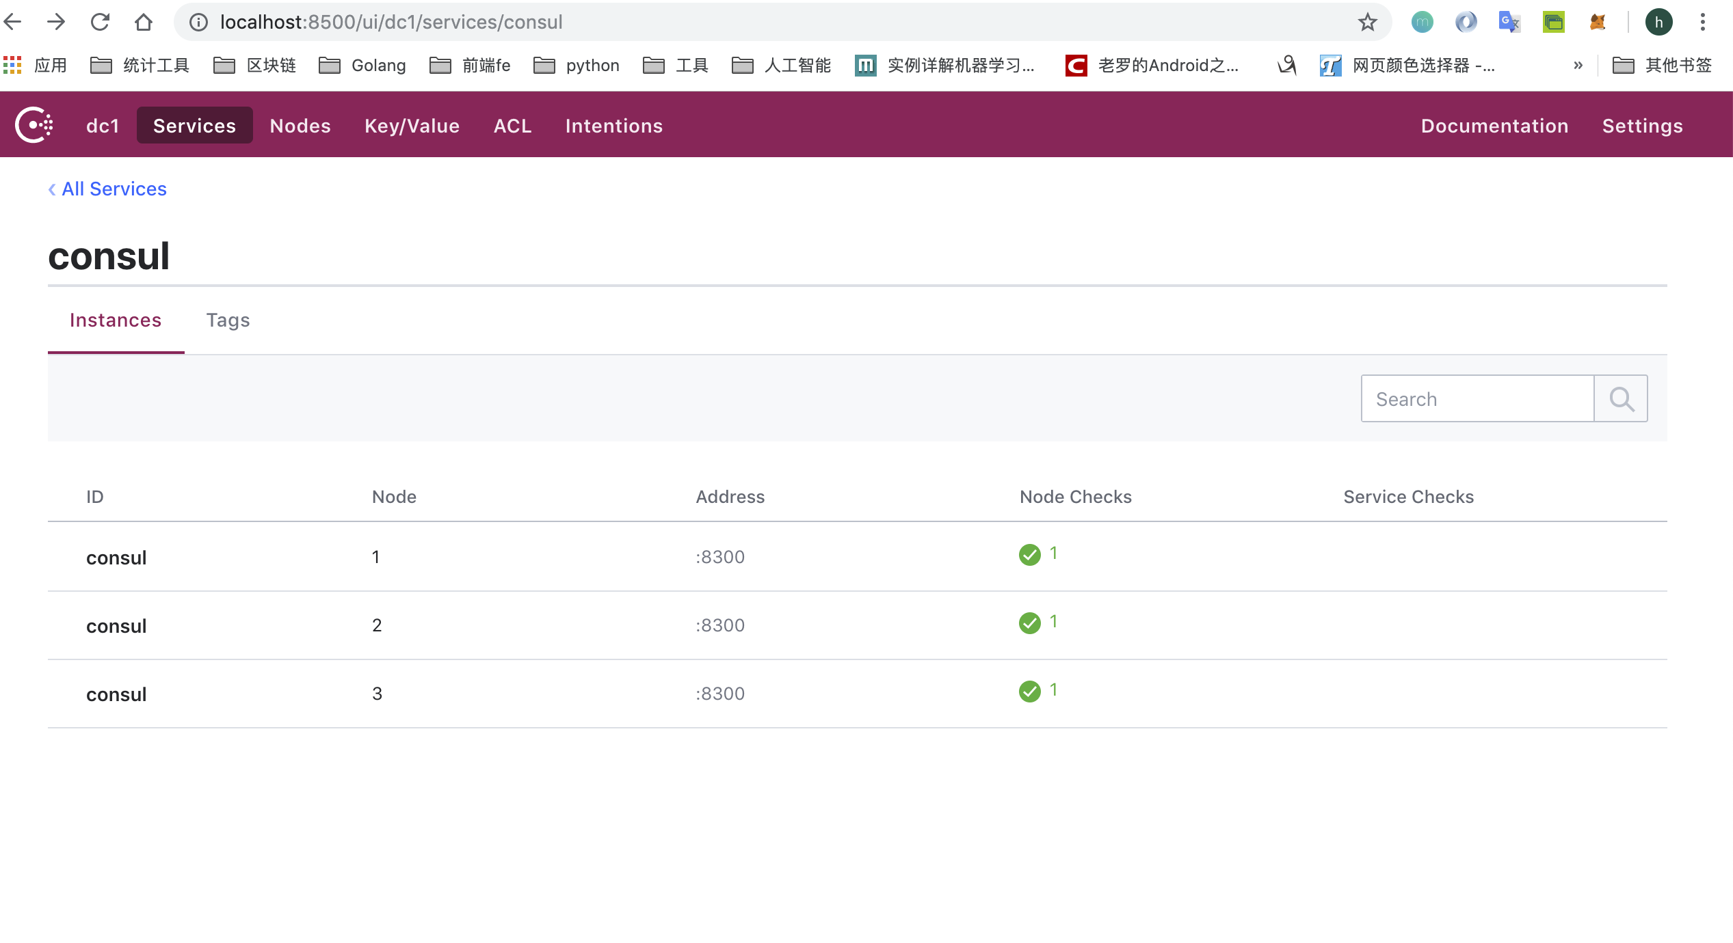Switch to the Tags tab
Image resolution: width=1733 pixels, height=943 pixels.
tap(228, 320)
